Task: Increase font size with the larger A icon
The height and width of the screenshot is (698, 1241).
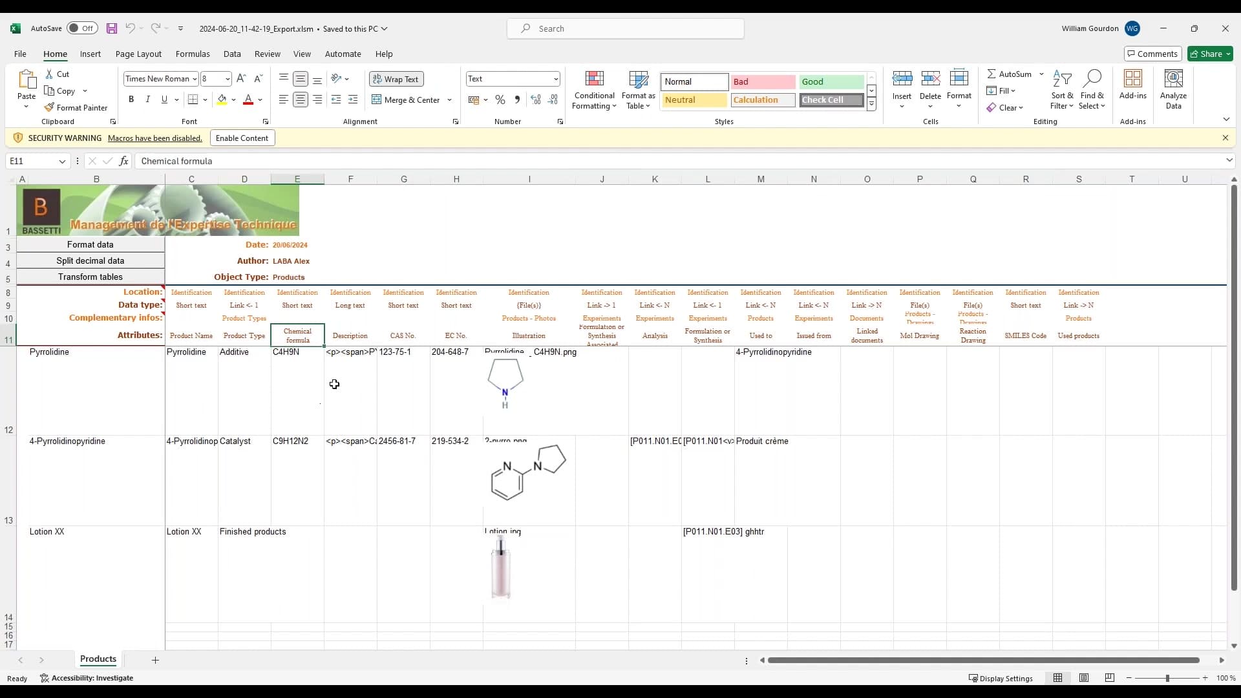Action: point(241,79)
